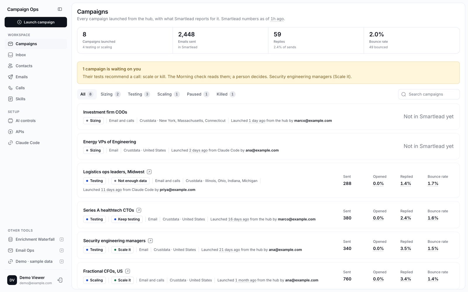This screenshot has width=468, height=292.
Task: Switch to the Testing tab
Action: 139,94
